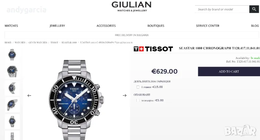Open the Watches menu
This screenshot has width=260, height=140.
click(x=11, y=26)
